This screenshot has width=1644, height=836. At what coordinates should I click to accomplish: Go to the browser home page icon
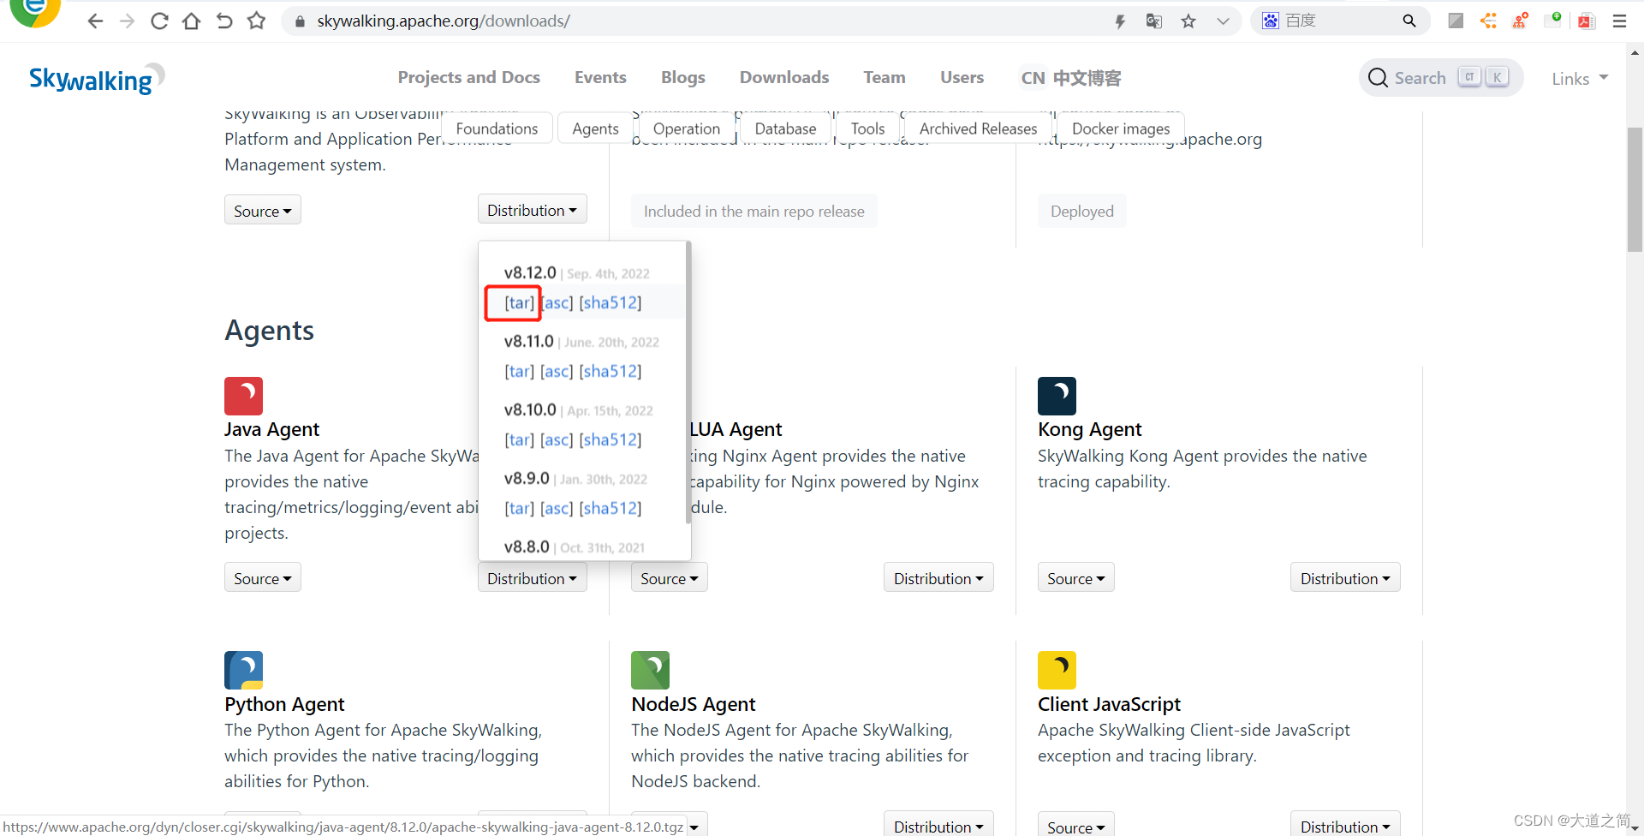(x=192, y=21)
